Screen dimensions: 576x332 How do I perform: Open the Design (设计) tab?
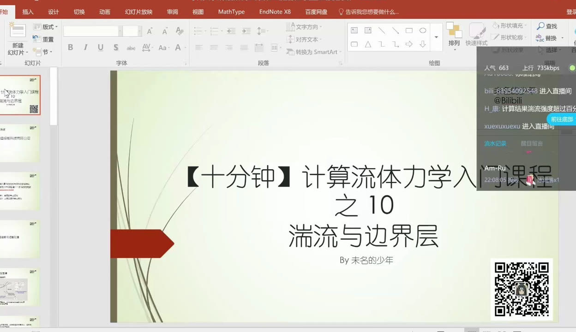54,12
